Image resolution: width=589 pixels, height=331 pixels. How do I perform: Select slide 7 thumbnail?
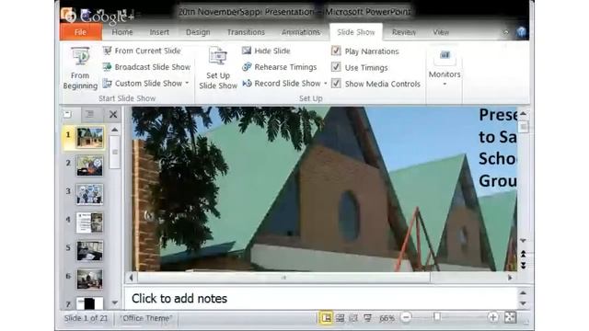(x=89, y=302)
